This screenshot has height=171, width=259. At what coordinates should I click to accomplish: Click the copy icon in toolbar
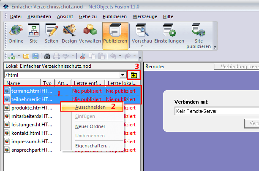click(x=92, y=56)
